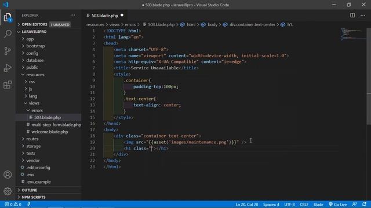The width and height of the screenshot is (371, 208).
Task: Open the Source Control view icon
Action: coord(8,51)
